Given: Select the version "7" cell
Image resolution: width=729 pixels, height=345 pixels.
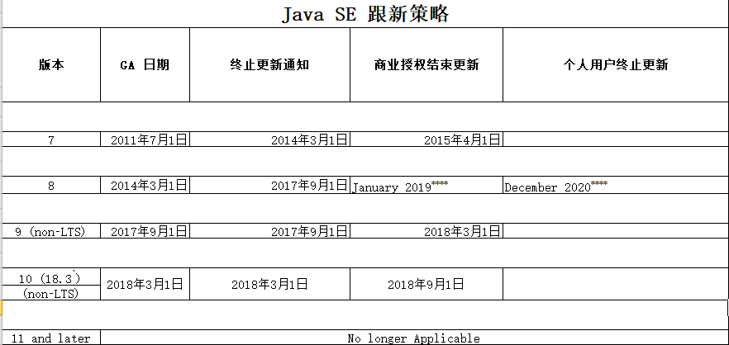Looking at the screenshot, I should coord(50,140).
